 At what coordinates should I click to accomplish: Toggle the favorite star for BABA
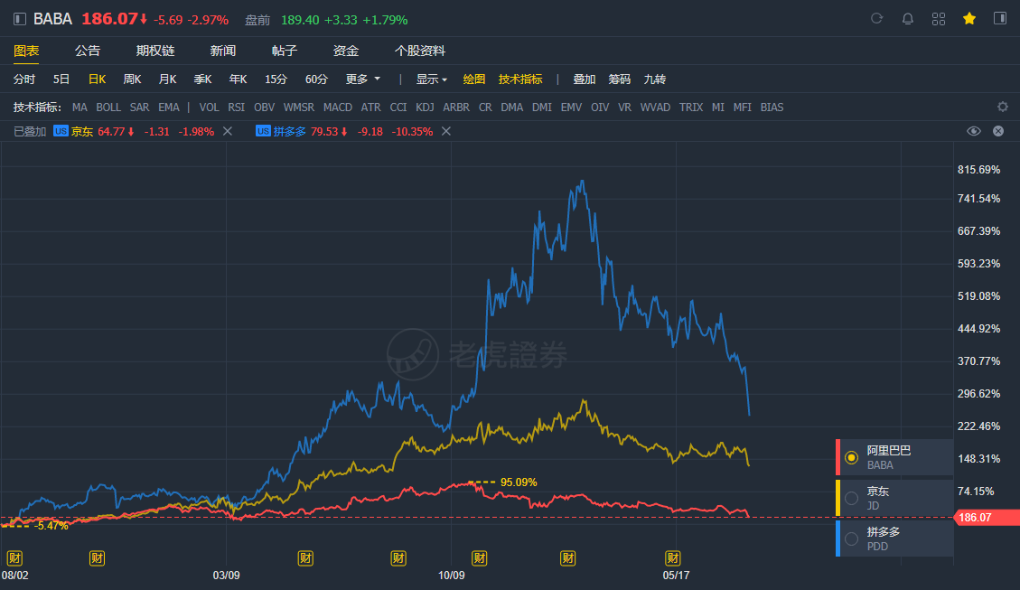[x=969, y=18]
